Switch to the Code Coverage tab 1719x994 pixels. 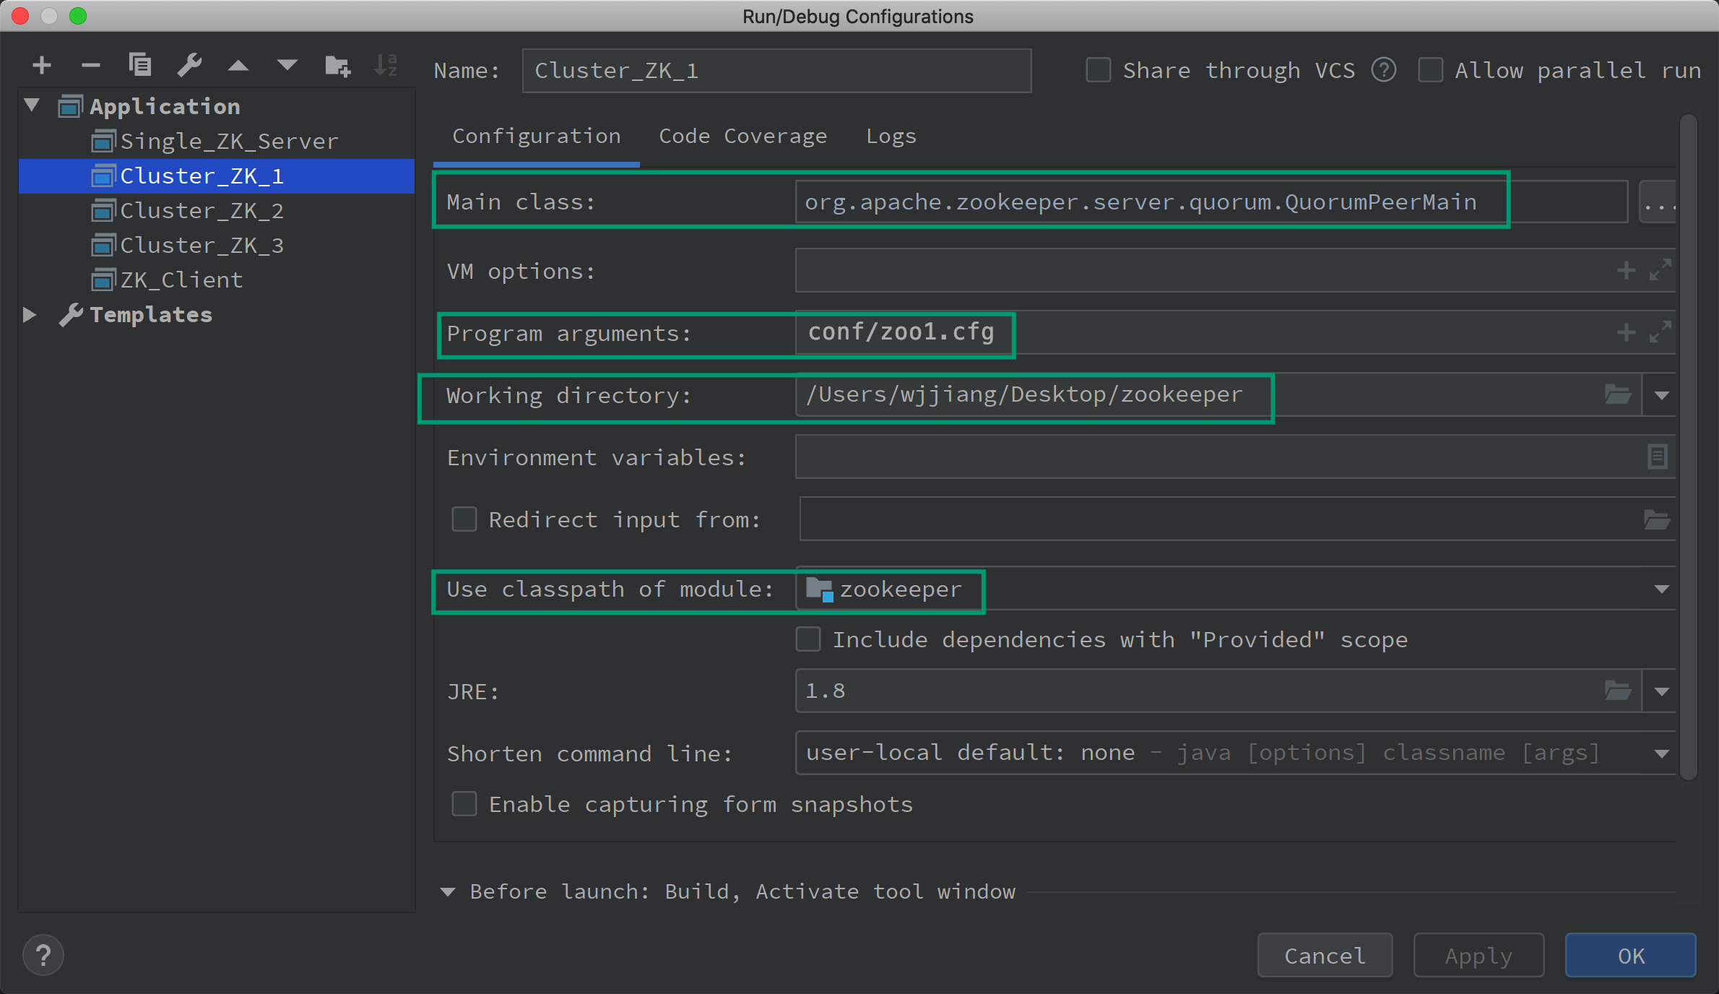point(742,136)
